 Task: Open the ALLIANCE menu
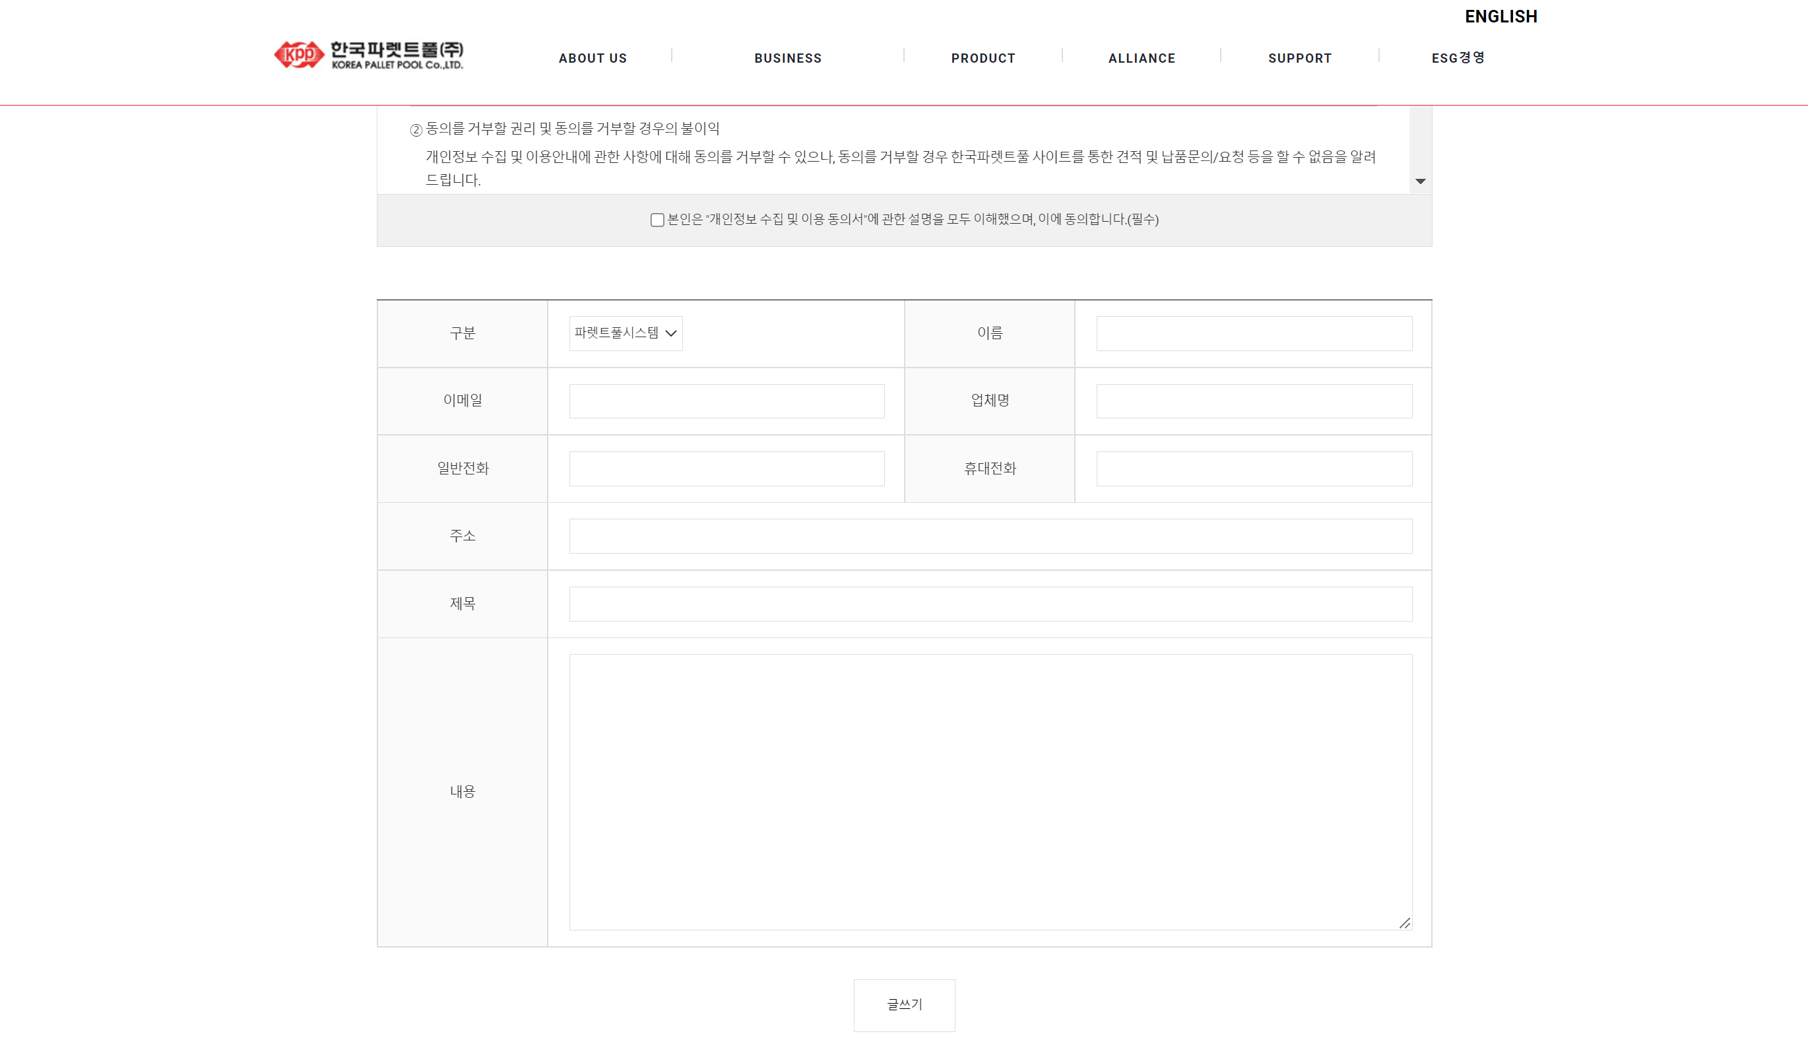pyautogui.click(x=1141, y=59)
